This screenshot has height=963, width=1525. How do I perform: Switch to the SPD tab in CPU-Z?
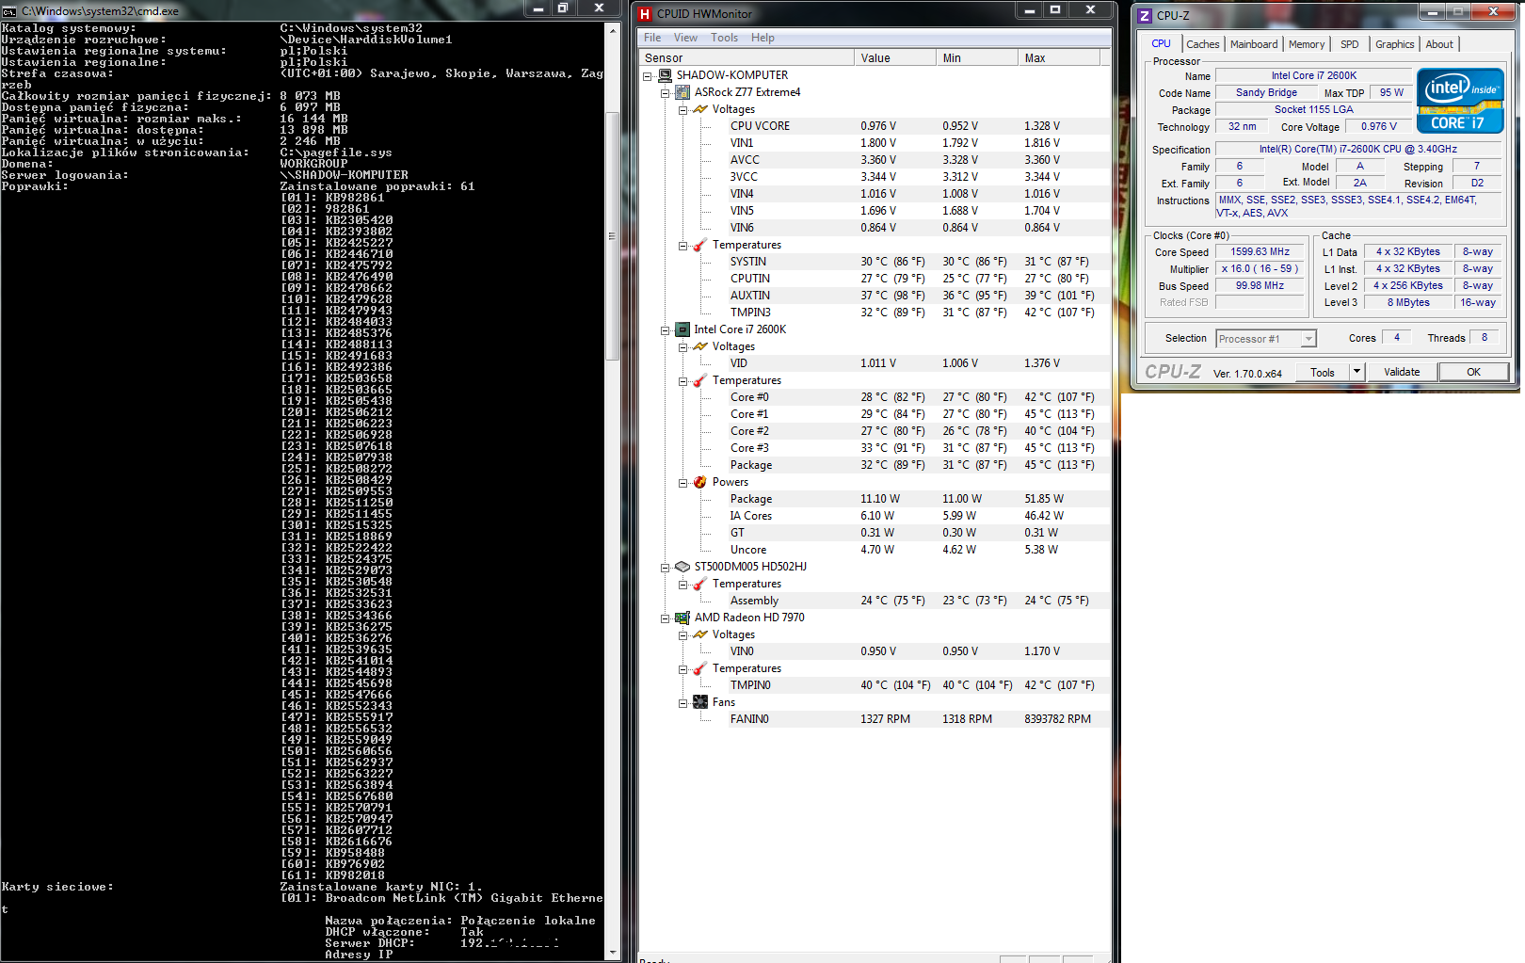1350,44
